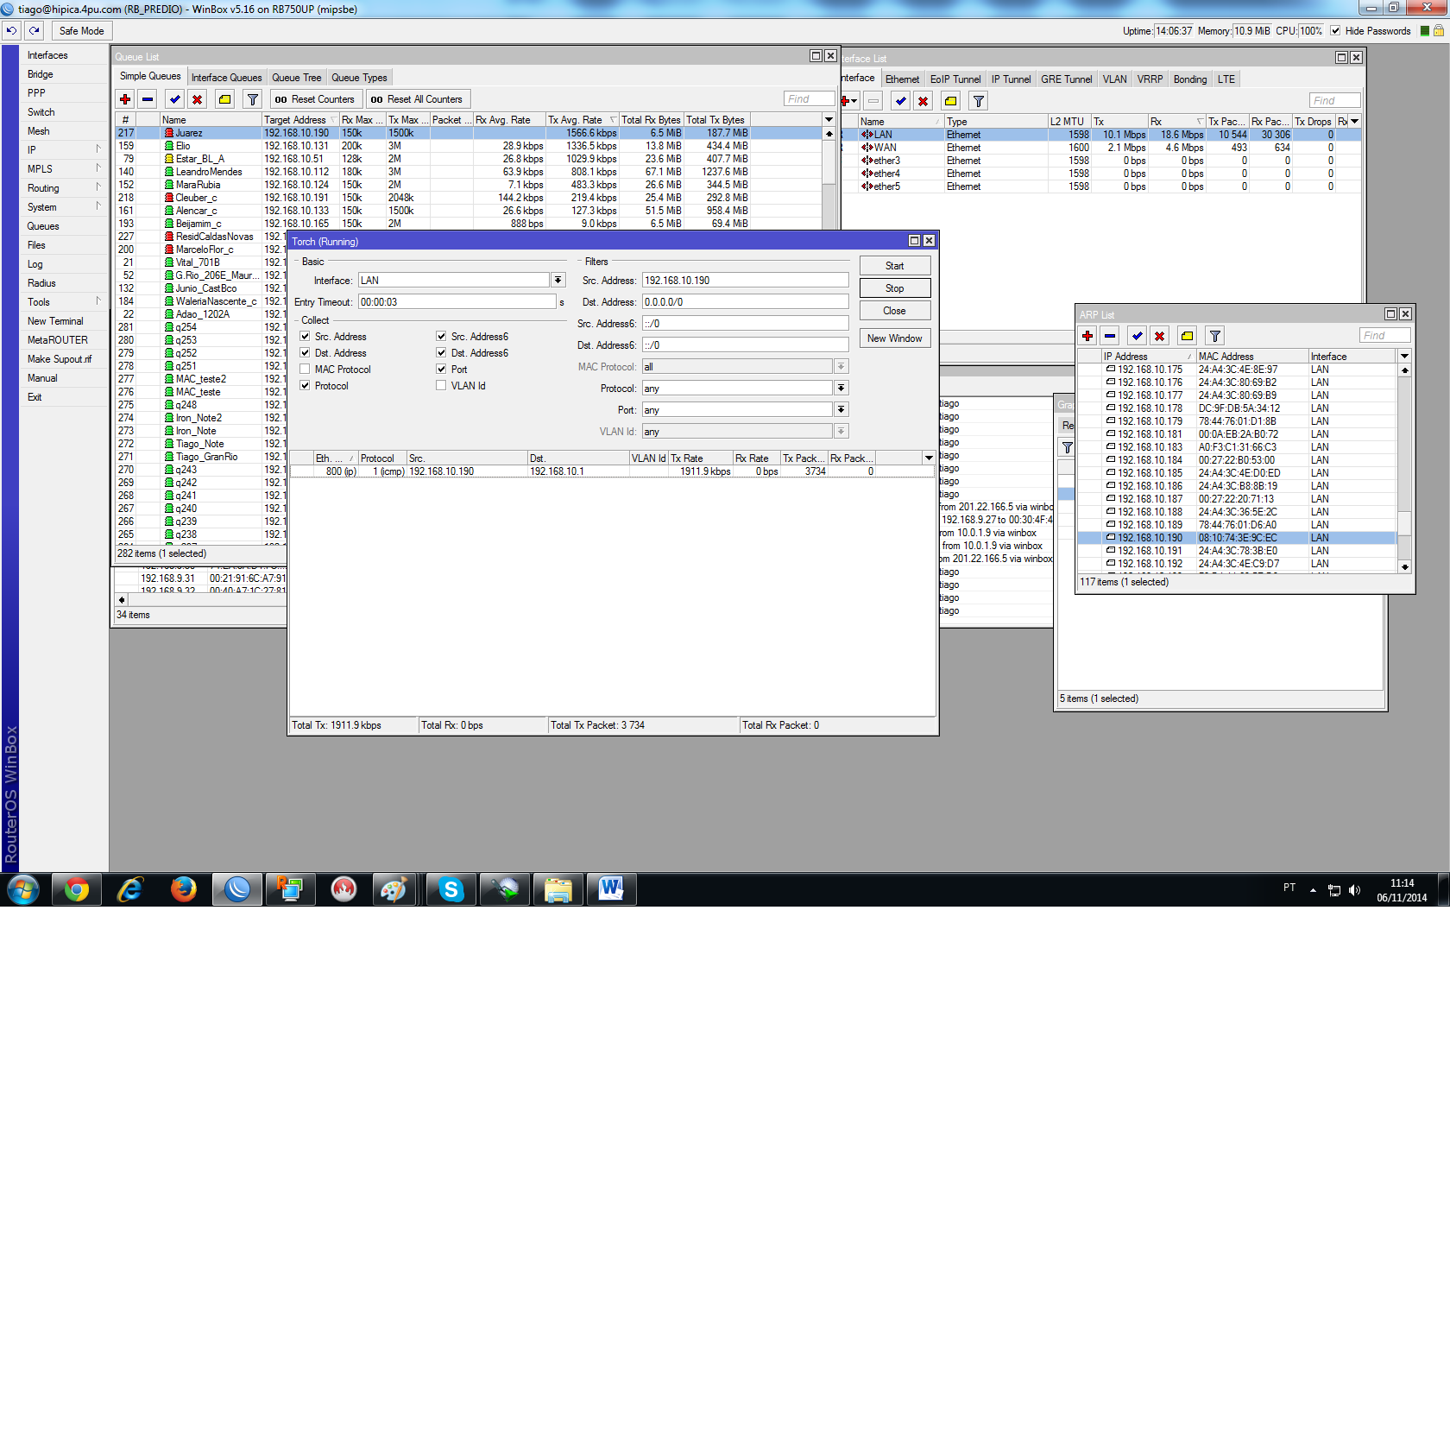This screenshot has height=1454, width=1450.
Task: Open Queues in the sidebar menu
Action: (43, 226)
